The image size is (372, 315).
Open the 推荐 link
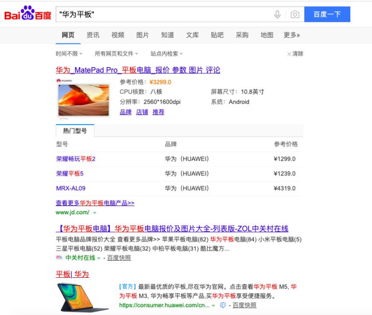158,112
